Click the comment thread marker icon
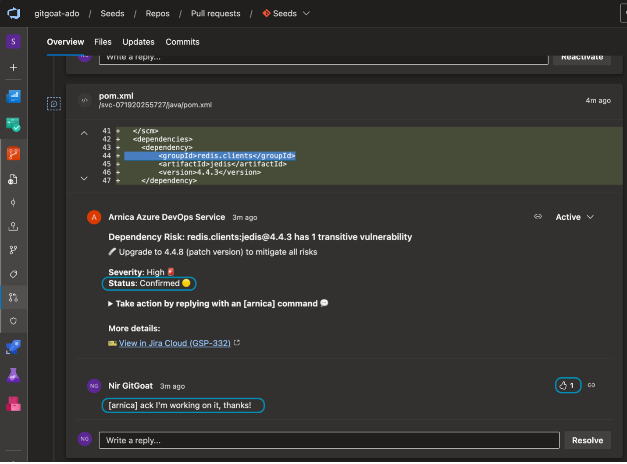 54,104
